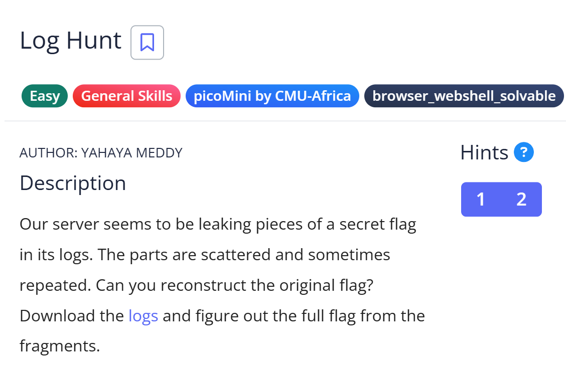Click the Hints heading text
566x369 pixels.
pos(484,152)
